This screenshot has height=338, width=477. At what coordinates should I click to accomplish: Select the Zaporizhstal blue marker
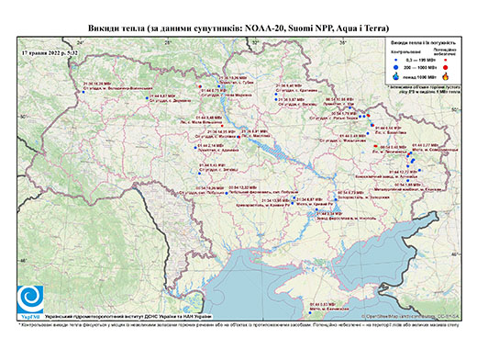click(336, 199)
